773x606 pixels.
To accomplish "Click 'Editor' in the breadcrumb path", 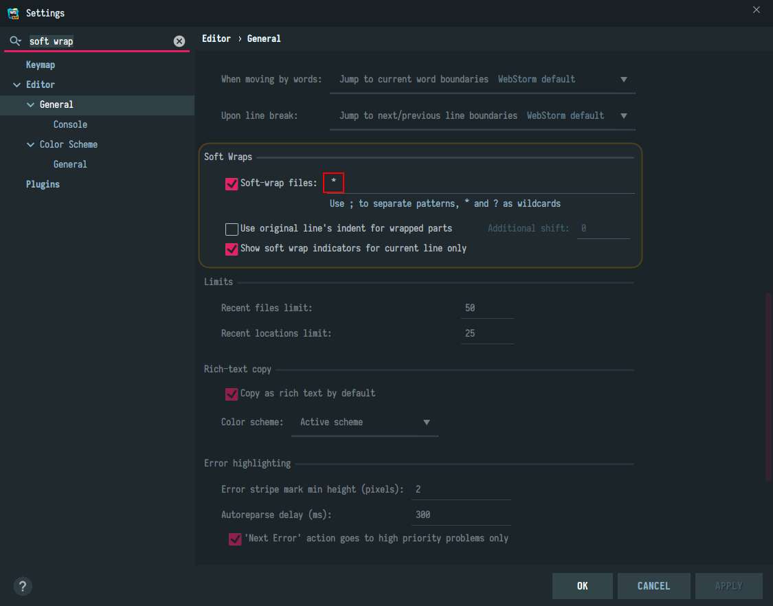I will tap(216, 38).
